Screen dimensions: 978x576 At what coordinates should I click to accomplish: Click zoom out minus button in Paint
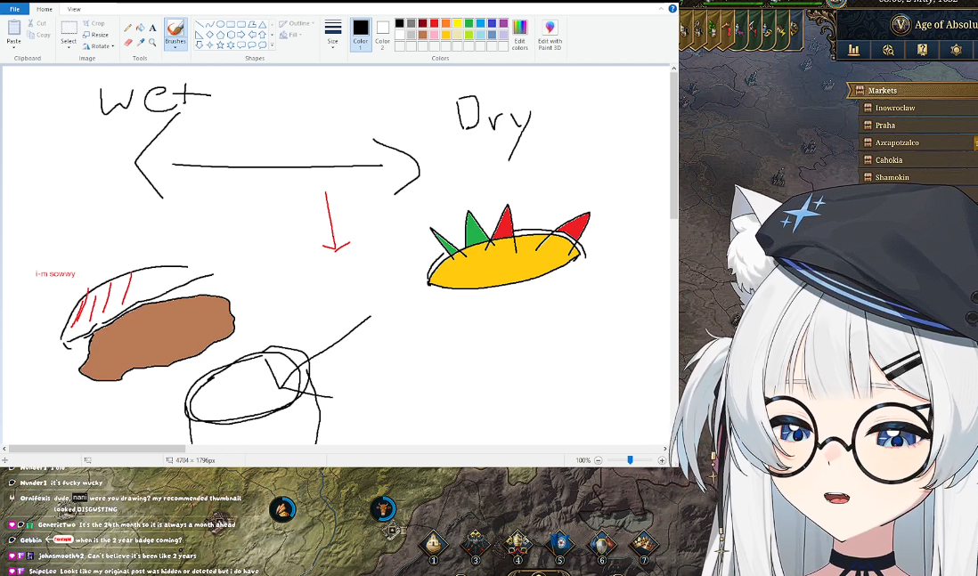pyautogui.click(x=599, y=460)
